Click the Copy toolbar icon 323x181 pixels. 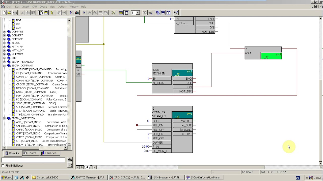tap(28, 13)
